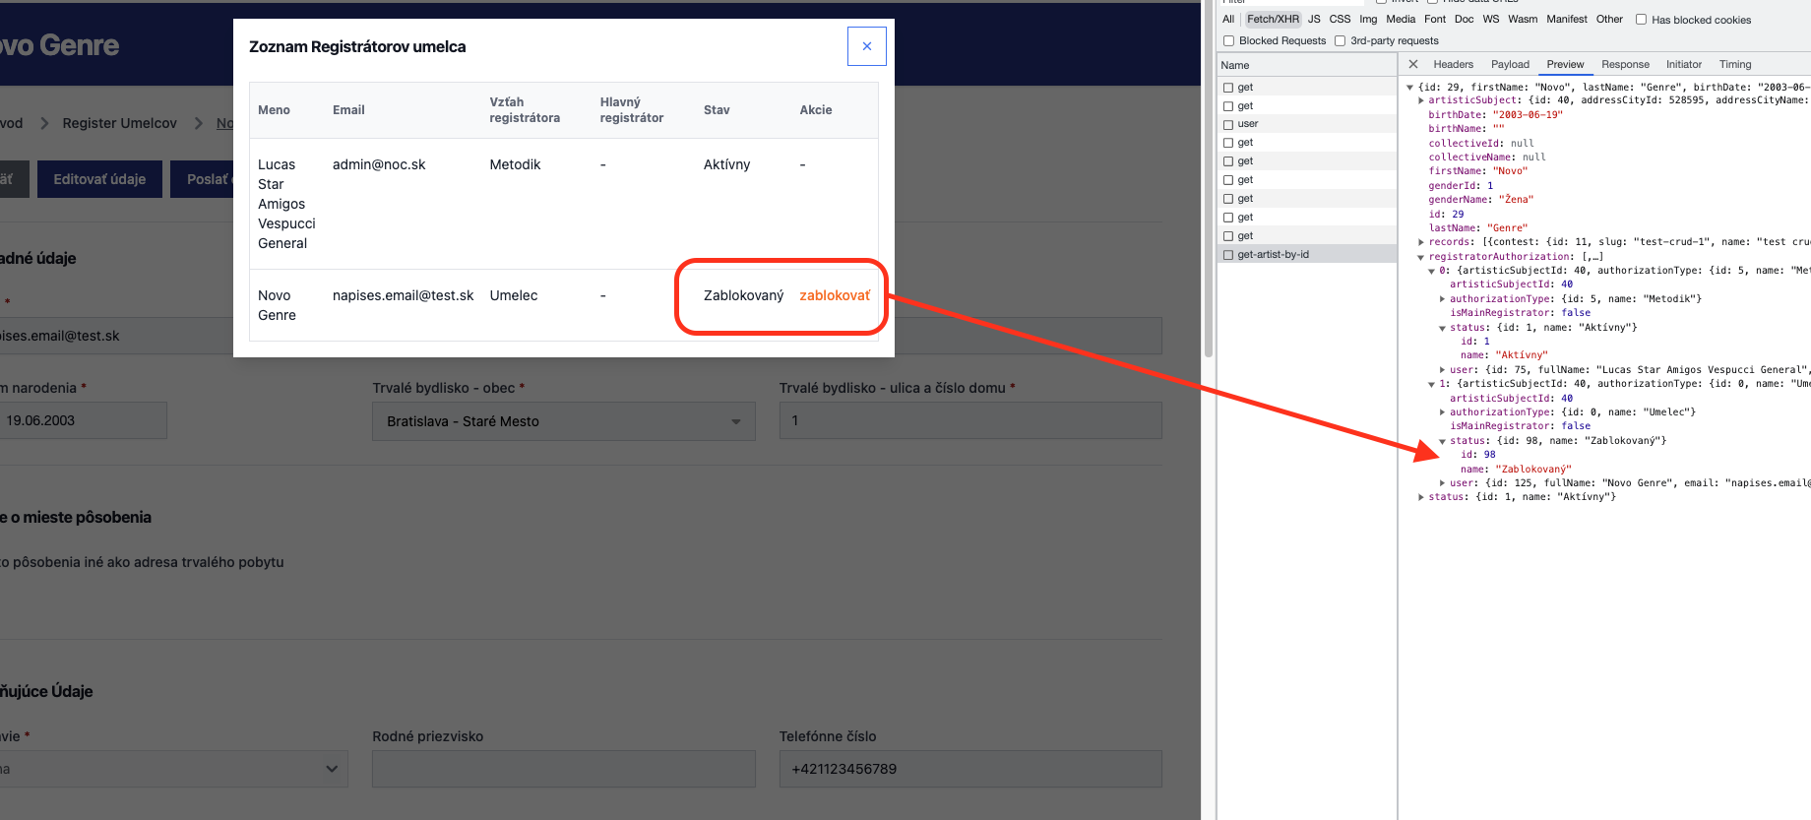Screen dimensions: 1811x820
Task: Open the Trvalé bydlisko obec dropdown
Action: click(x=563, y=421)
